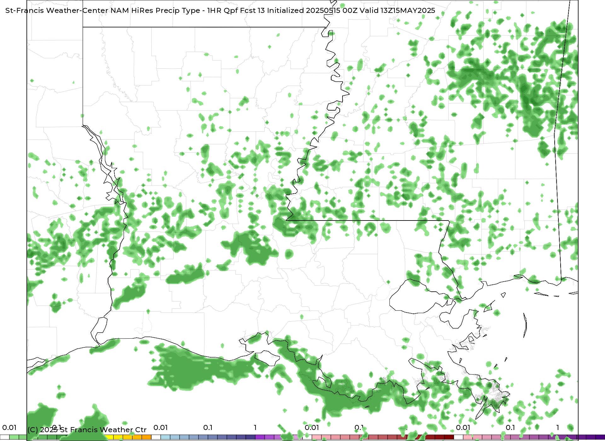
Task: Click the 0.01 label above the blue scale
Action: coord(160,427)
